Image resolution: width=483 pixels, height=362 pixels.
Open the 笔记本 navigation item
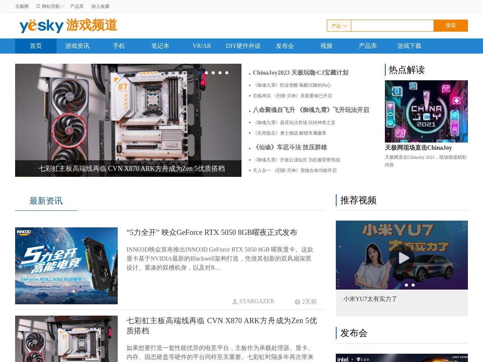click(160, 46)
